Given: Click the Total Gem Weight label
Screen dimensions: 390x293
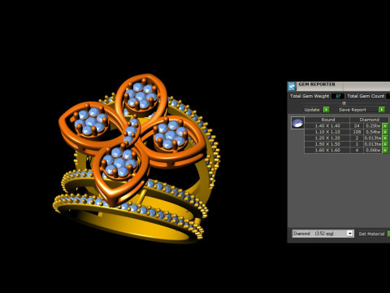Looking at the screenshot, I should click(x=310, y=96).
